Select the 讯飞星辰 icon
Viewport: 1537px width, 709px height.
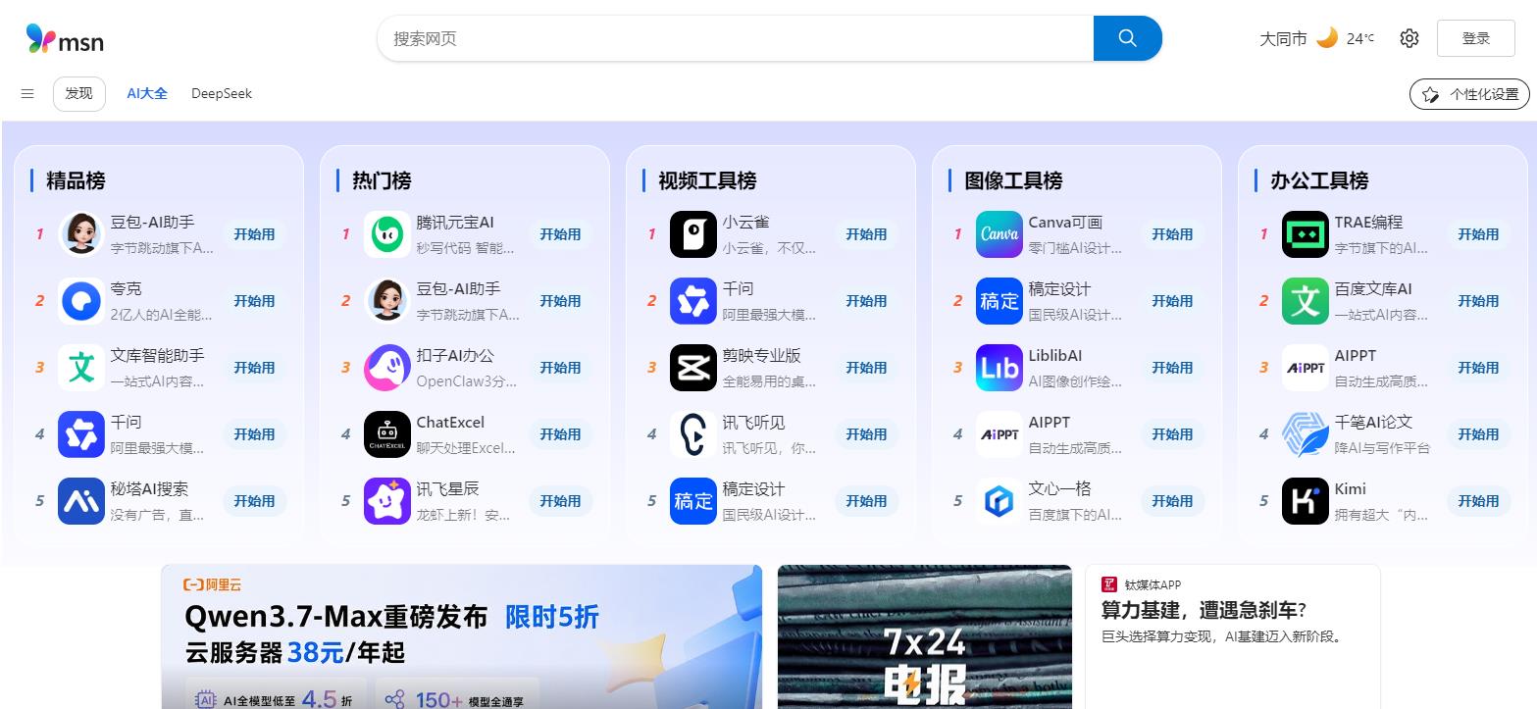[387, 501]
